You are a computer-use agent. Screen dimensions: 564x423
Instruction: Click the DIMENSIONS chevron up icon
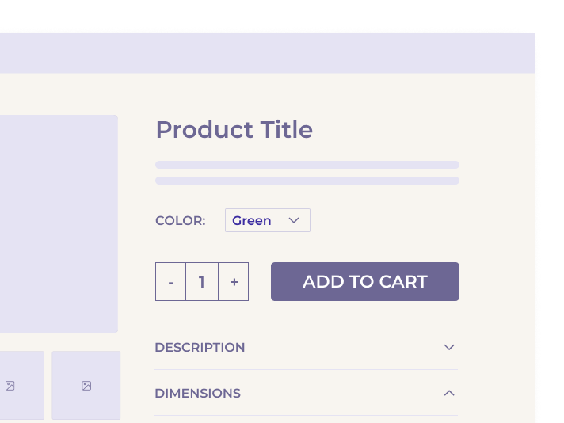449,393
